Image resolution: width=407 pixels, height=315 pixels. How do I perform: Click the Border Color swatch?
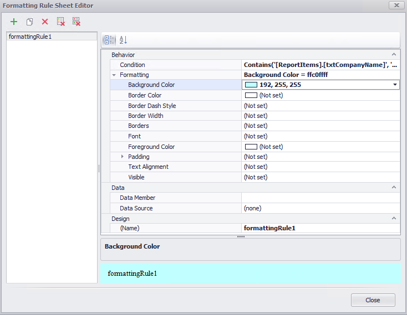coord(251,95)
